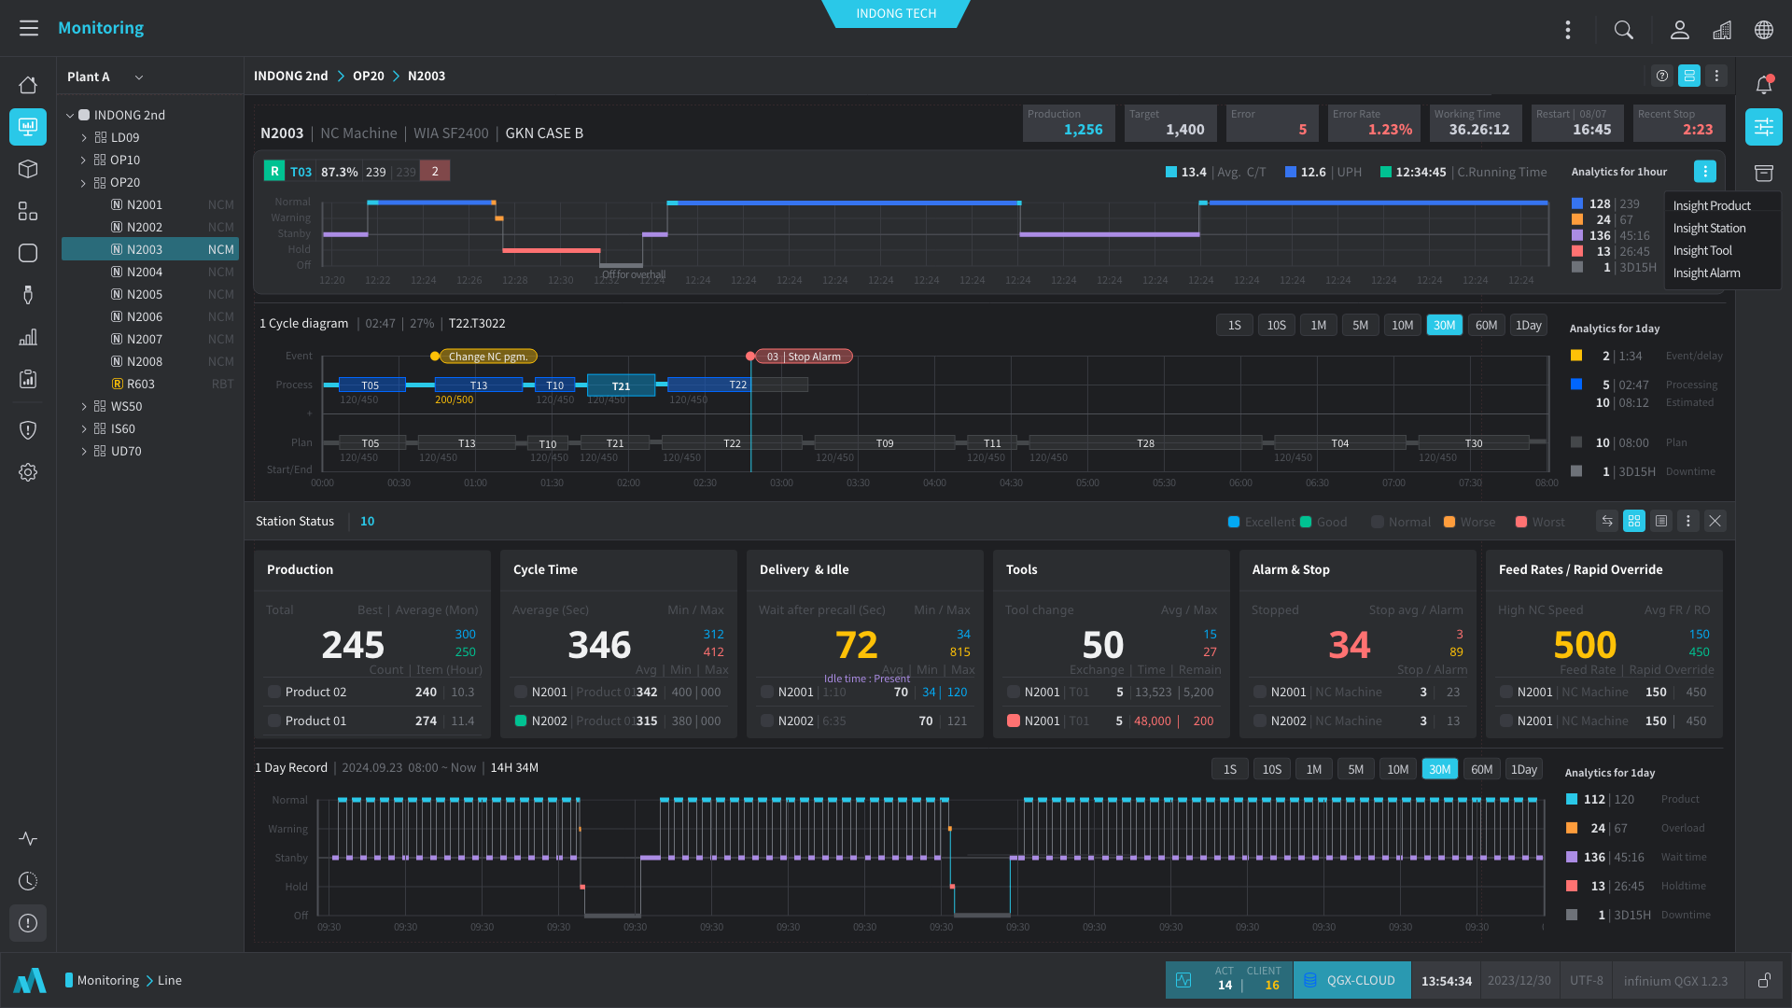The height and width of the screenshot is (1008, 1792).
Task: Click OP20 in the breadcrumb
Action: click(368, 76)
